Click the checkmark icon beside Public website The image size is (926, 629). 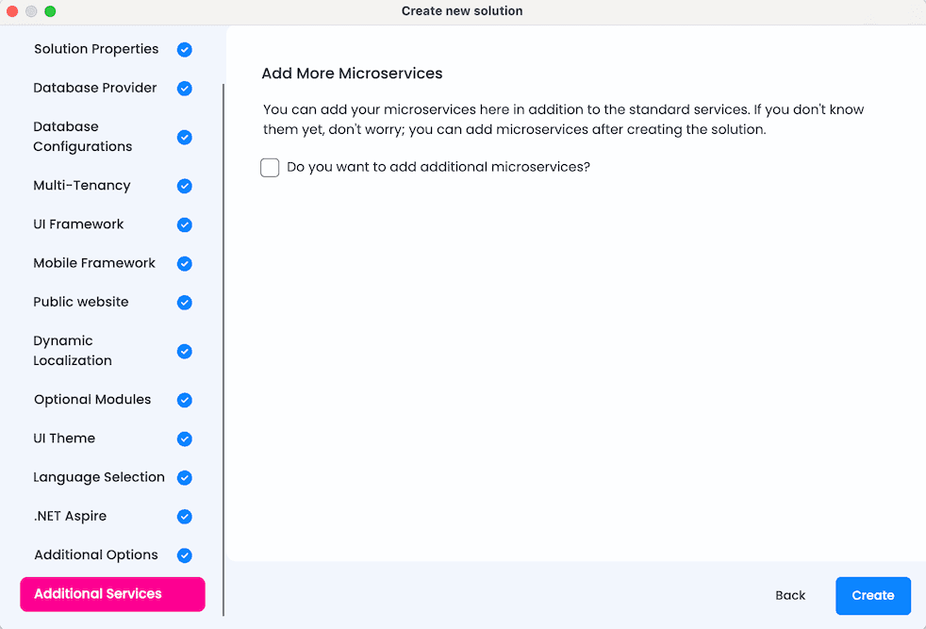[184, 303]
